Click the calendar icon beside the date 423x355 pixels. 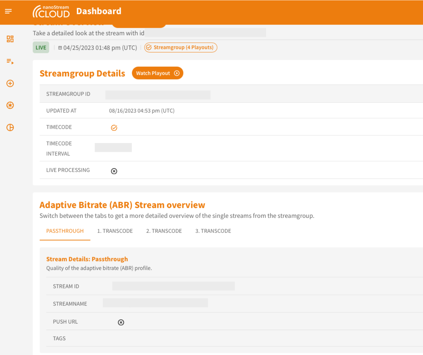tap(60, 48)
